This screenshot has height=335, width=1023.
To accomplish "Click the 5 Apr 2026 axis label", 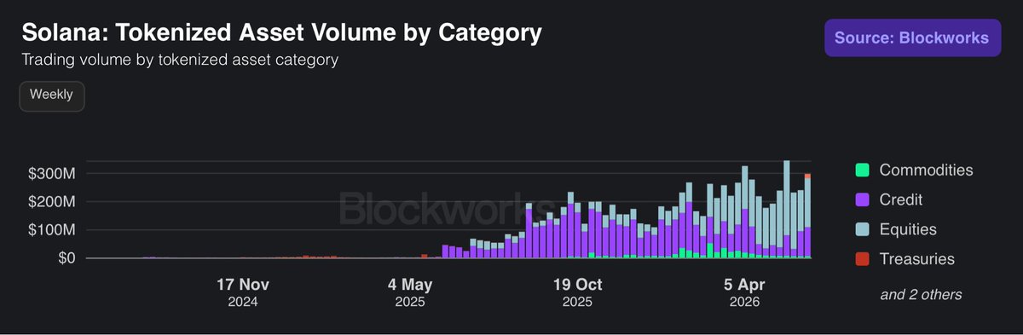I will [x=744, y=292].
